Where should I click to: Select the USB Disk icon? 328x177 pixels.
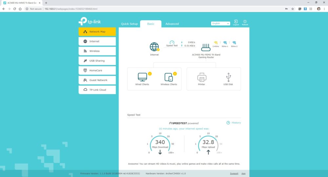[228, 77]
